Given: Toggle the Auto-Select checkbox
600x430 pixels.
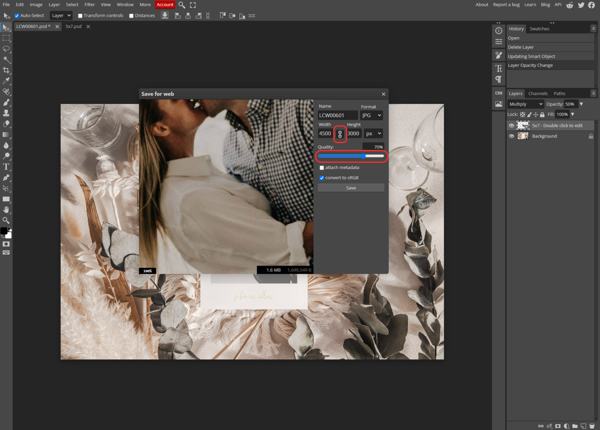Looking at the screenshot, I should click(x=16, y=15).
